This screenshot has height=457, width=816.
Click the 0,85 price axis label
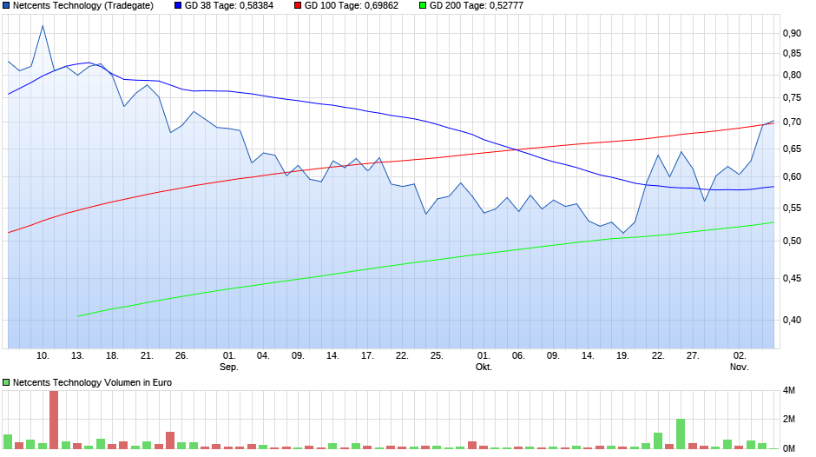pos(792,53)
